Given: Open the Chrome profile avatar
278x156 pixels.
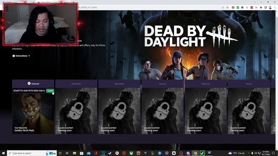Looking at the screenshot, I should [x=270, y=7].
